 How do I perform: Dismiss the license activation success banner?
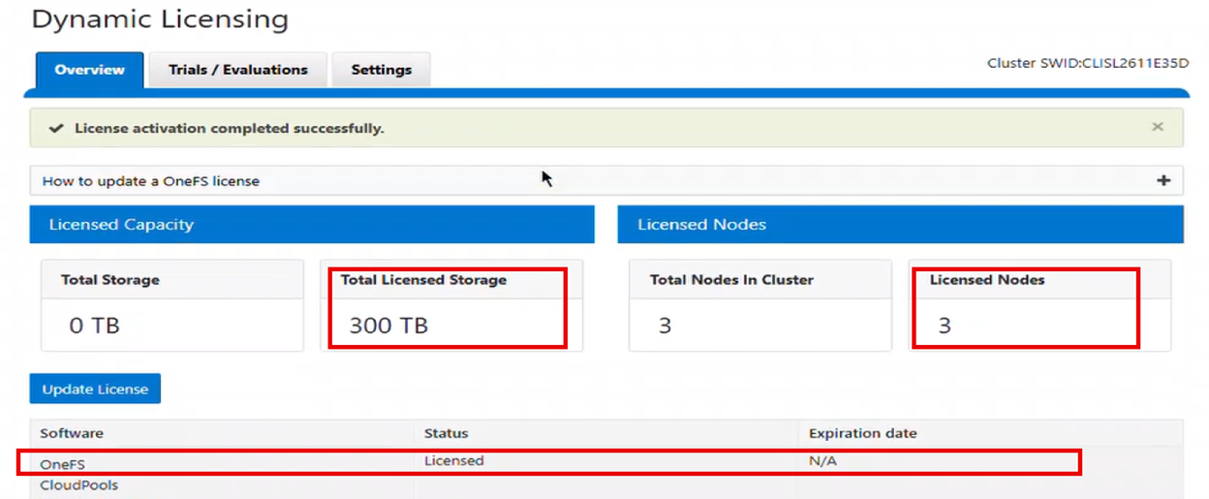[x=1157, y=127]
